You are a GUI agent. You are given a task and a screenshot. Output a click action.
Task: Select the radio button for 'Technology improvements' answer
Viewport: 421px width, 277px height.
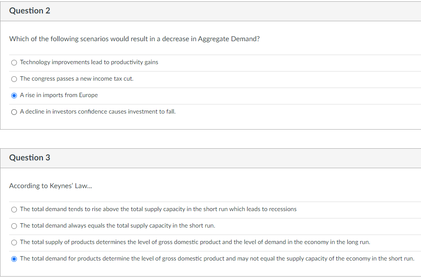click(14, 62)
